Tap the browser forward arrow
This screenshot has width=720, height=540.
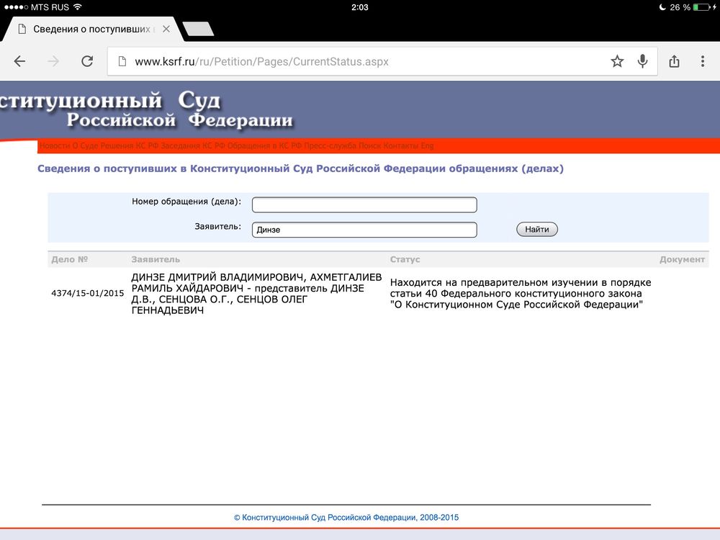coord(53,61)
